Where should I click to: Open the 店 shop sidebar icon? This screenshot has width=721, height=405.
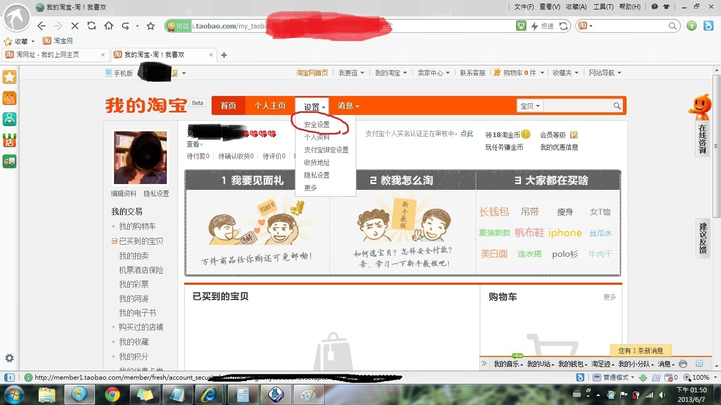[x=10, y=140]
